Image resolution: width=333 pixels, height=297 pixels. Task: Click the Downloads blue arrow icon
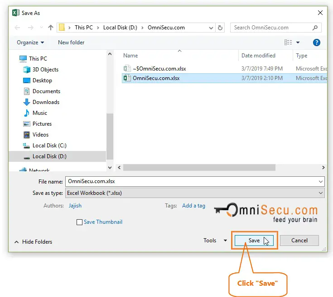coord(27,102)
